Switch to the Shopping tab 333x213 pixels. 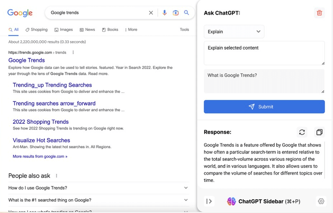(36, 30)
